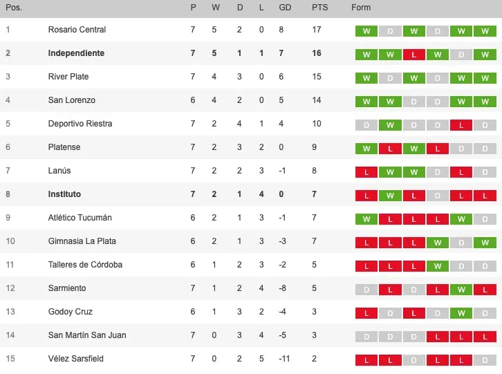Open the Vélez Sarsfield team page
Image resolution: width=502 pixels, height=374 pixels.
coord(75,359)
